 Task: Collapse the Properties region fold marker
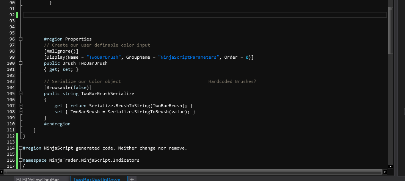click(21, 39)
